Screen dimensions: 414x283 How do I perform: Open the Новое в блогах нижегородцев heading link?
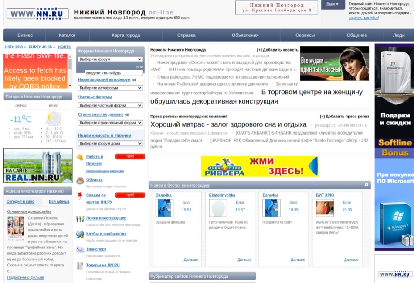pyautogui.click(x=180, y=186)
